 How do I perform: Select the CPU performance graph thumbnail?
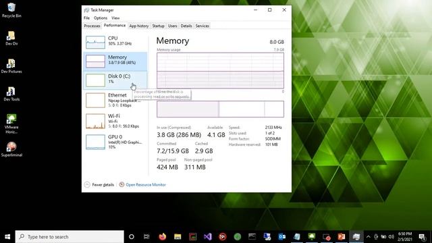pyautogui.click(x=95, y=42)
